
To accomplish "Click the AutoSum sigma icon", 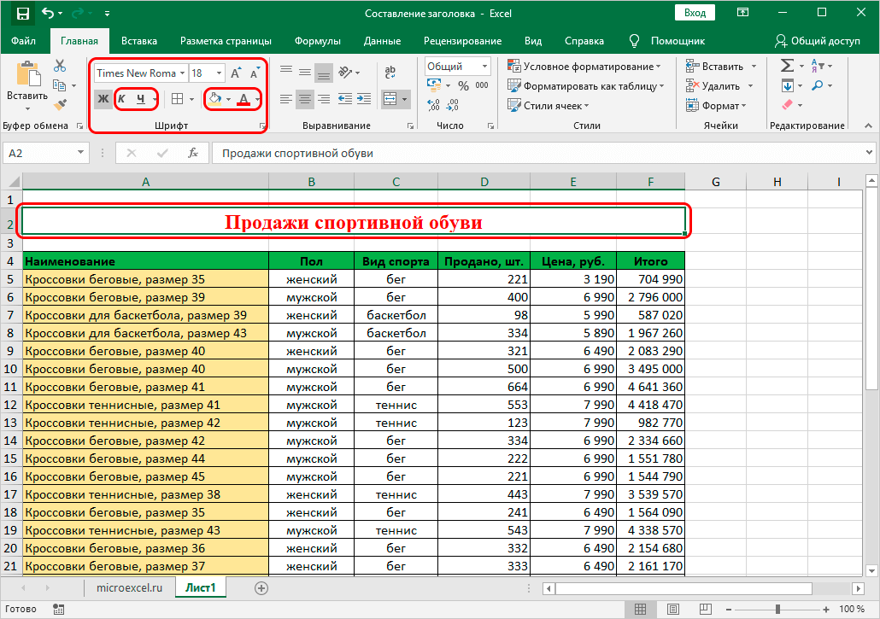I will [787, 66].
